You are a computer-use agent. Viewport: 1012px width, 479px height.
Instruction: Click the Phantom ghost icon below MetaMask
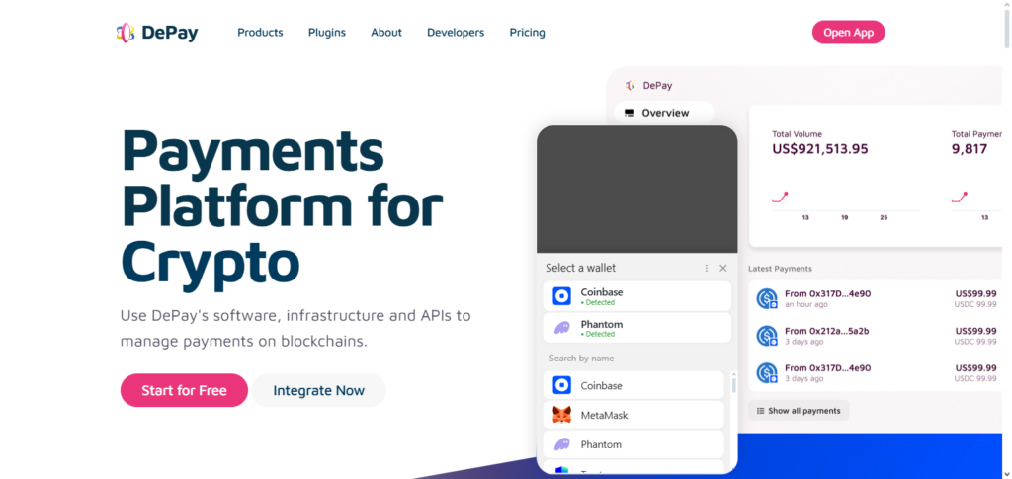tap(561, 445)
